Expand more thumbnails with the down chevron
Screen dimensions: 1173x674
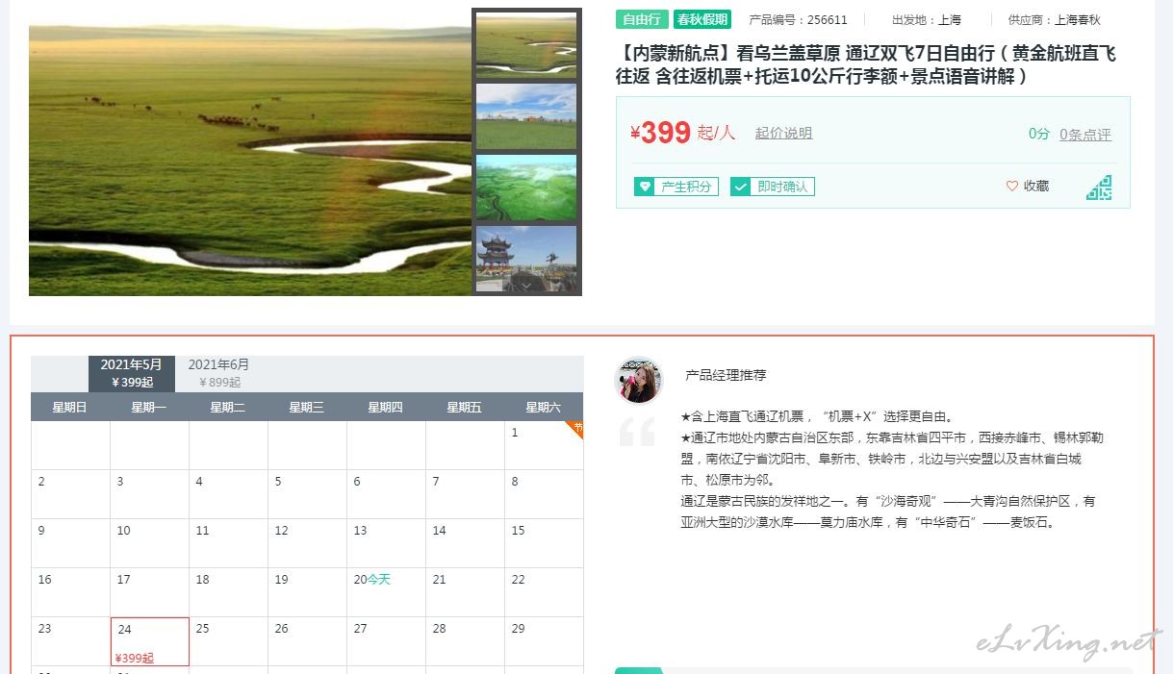[526, 286]
